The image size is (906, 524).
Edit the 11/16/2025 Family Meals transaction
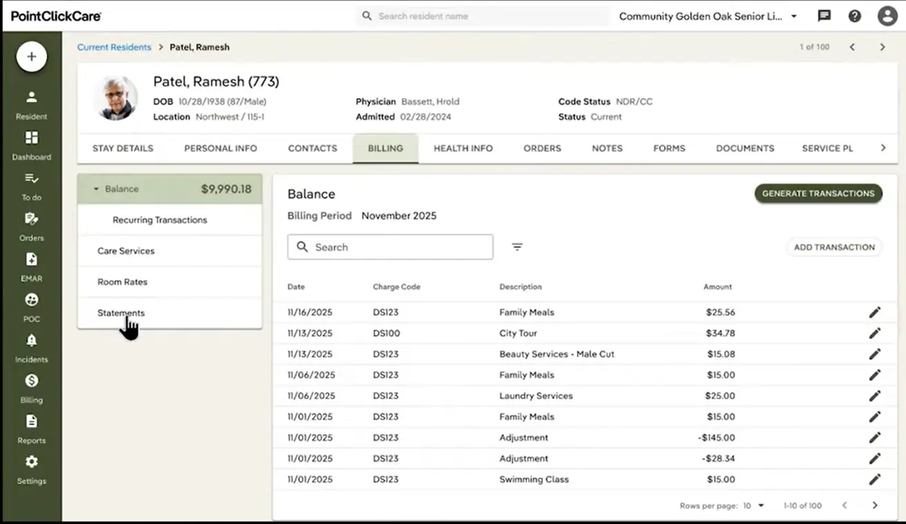[875, 312]
